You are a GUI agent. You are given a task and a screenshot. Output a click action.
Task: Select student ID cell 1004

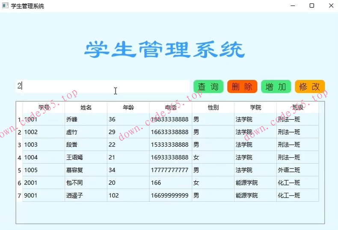tap(44, 157)
